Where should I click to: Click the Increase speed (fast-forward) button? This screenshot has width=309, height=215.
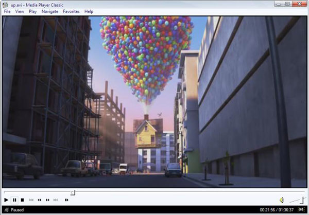coord(47,200)
